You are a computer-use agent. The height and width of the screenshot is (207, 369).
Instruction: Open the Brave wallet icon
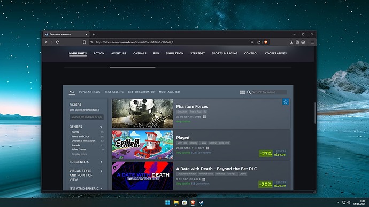(x=303, y=42)
